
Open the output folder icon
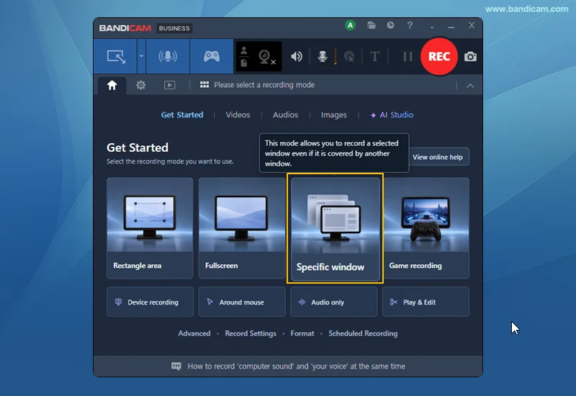pyautogui.click(x=372, y=25)
